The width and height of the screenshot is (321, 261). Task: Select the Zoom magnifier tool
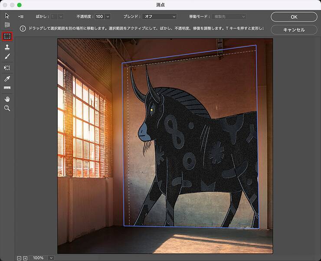point(7,108)
